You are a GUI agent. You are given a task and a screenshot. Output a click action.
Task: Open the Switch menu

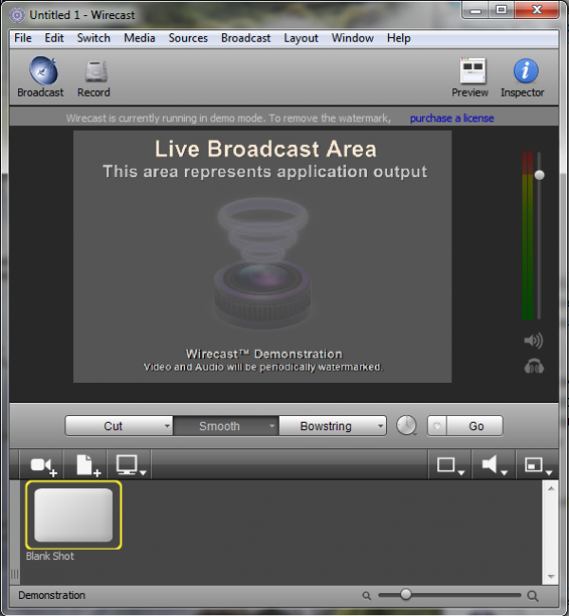(94, 38)
